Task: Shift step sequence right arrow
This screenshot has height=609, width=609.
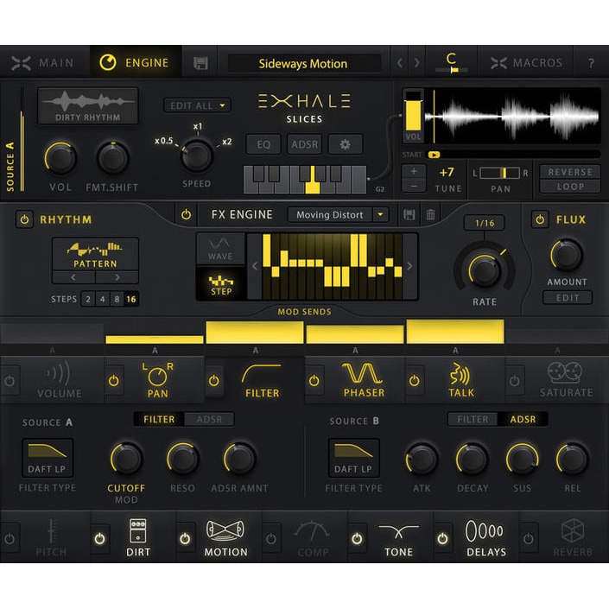Action: coord(409,266)
